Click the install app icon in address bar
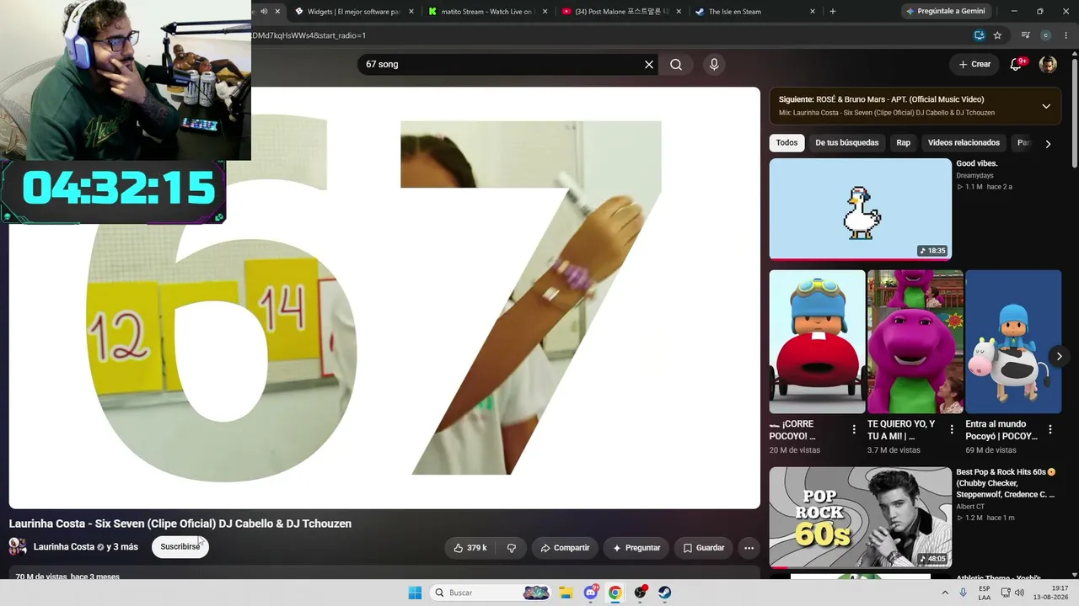 click(979, 35)
